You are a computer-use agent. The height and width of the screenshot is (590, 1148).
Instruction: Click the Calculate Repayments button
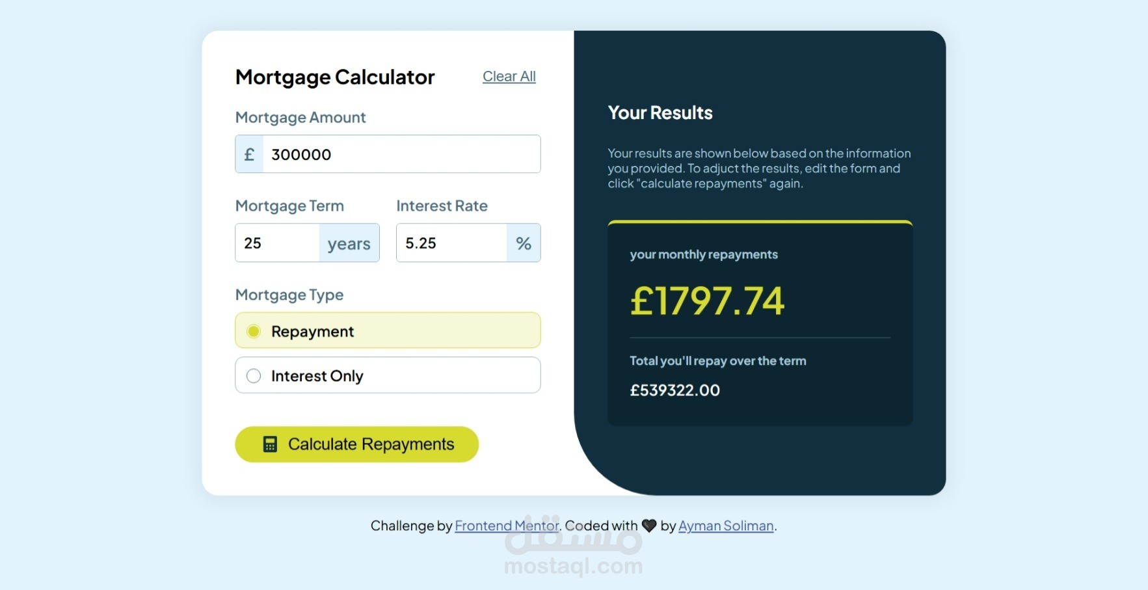[357, 444]
